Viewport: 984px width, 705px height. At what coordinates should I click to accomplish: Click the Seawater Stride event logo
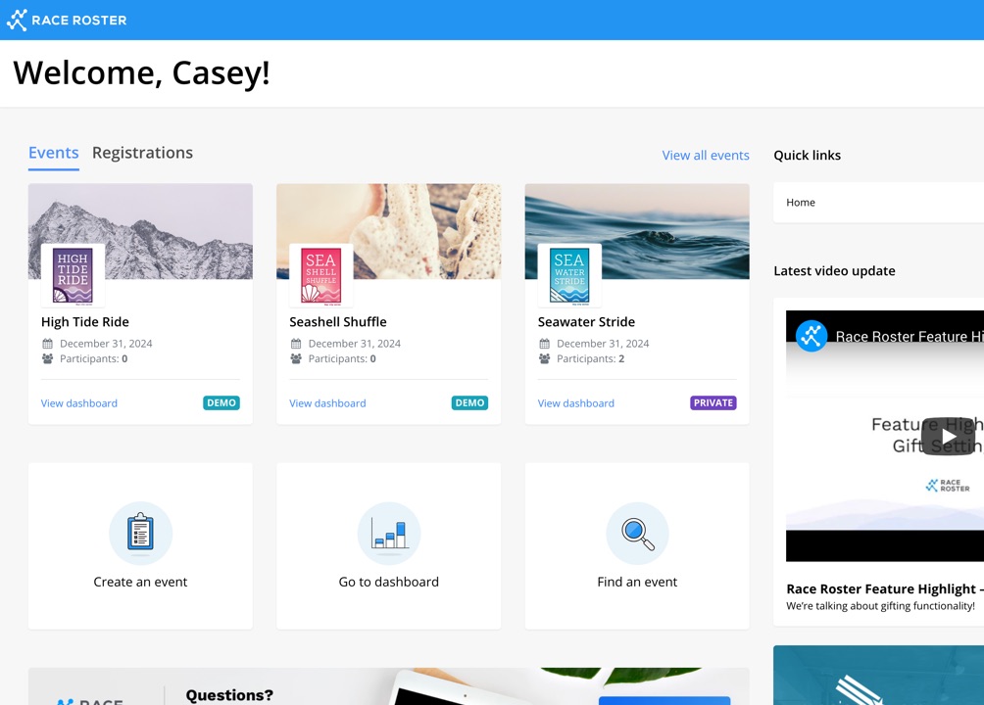point(569,276)
